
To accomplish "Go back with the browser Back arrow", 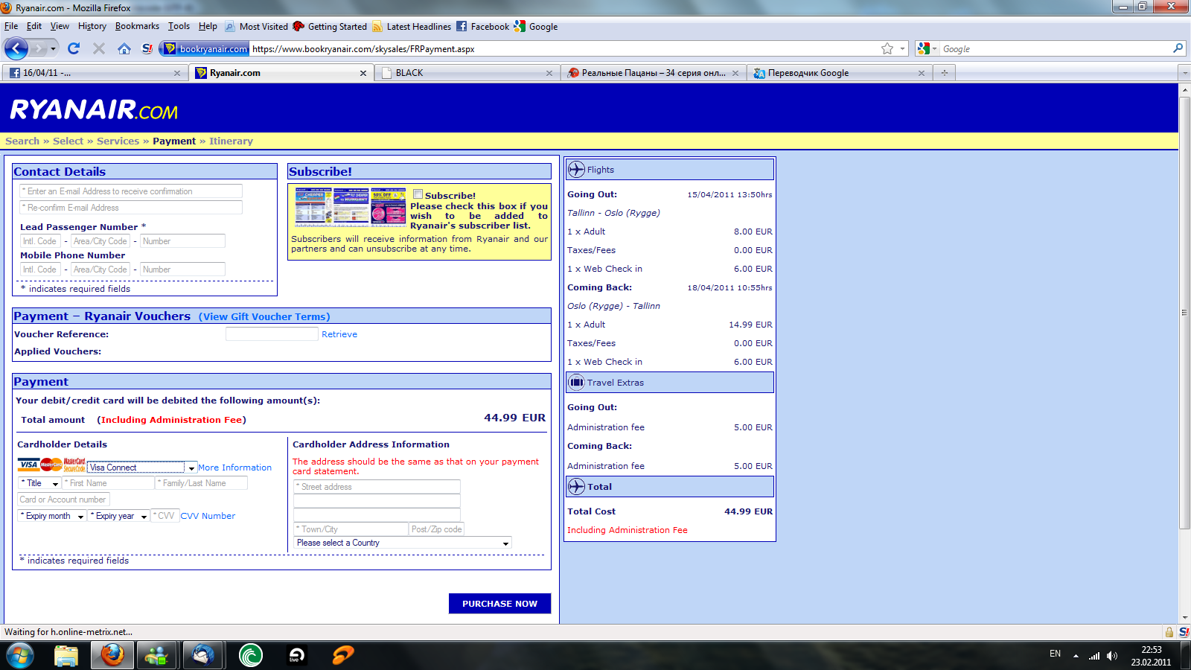I will pos(16,48).
